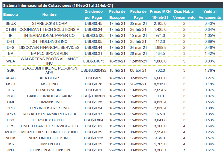Select JOHNSON & JOHNSON cell
The image size is (224, 156).
pos(49,150)
